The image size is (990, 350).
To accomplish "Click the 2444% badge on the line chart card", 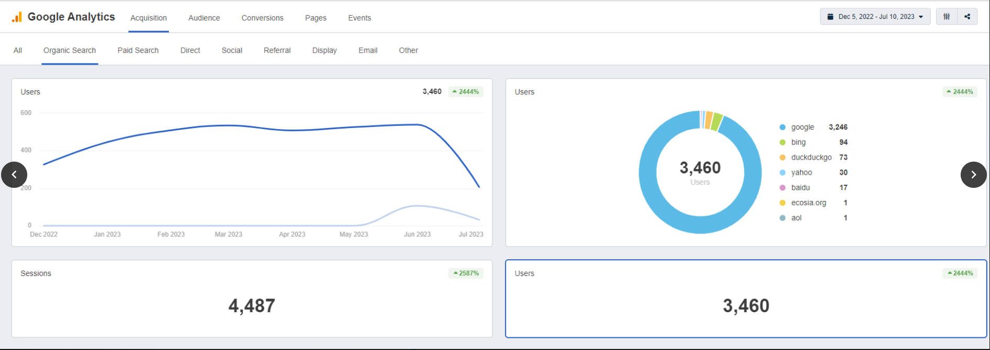I will click(x=466, y=92).
